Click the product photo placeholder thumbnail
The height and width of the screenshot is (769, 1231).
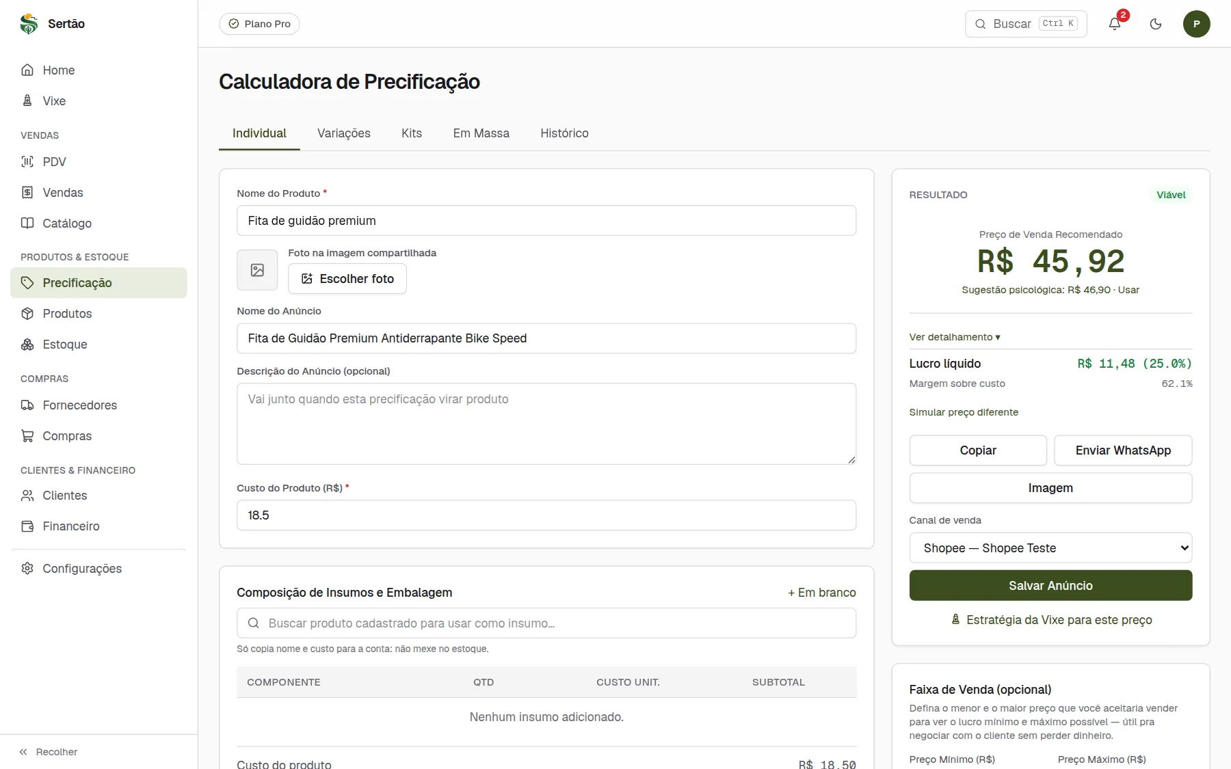[257, 270]
